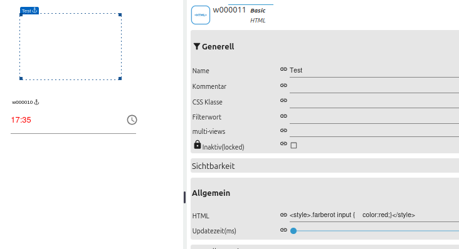Click the Name input field containing Test
The image size is (459, 249).
click(x=374, y=70)
